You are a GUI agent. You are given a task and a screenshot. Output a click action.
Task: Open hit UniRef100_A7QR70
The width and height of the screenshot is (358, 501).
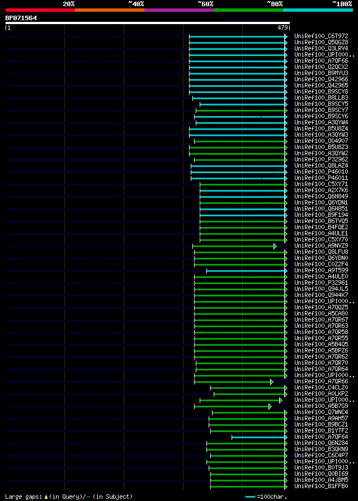pyautogui.click(x=321, y=363)
